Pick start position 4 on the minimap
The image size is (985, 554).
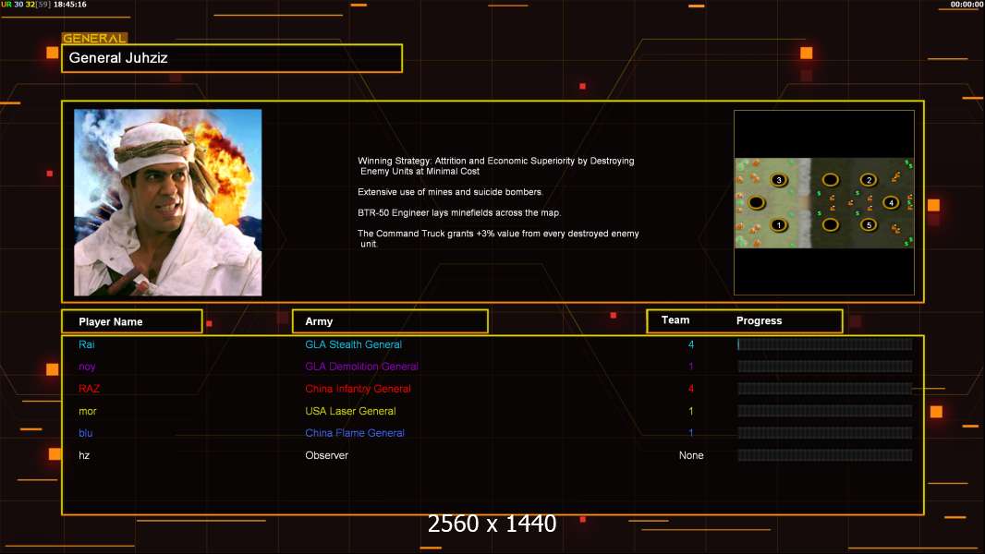click(x=890, y=202)
